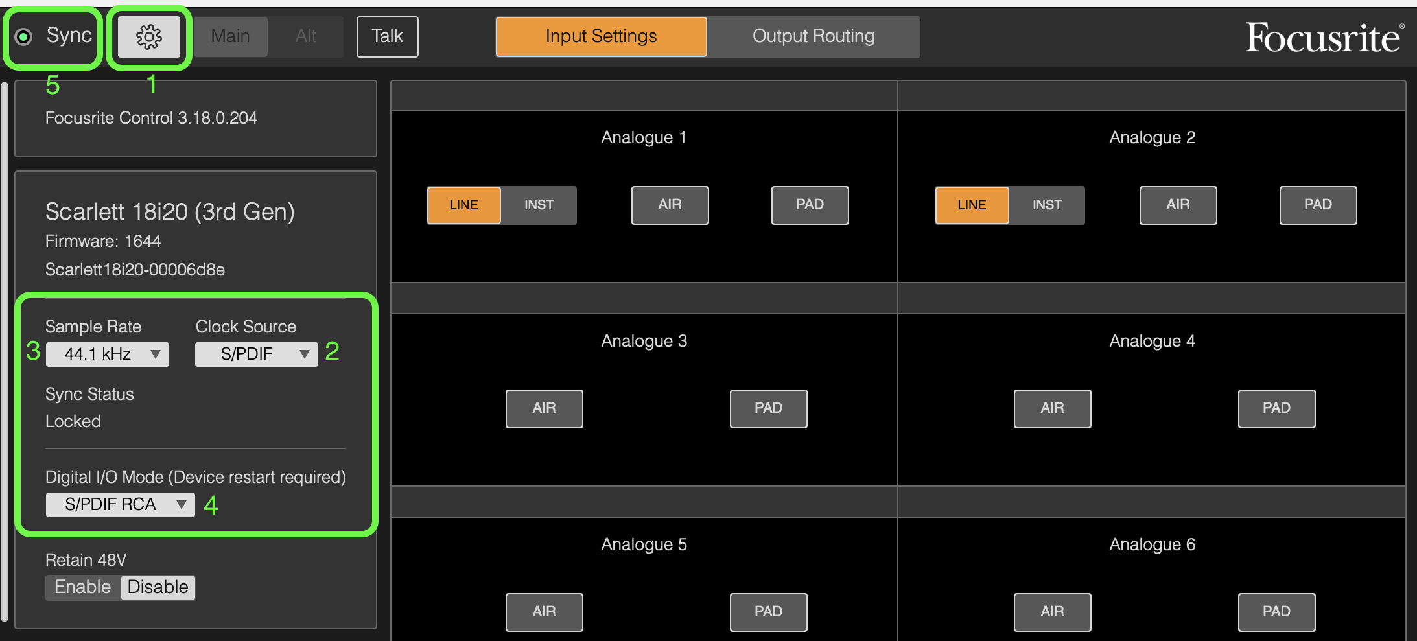Enable AIR on Analogue 3
1417x641 pixels.
(x=544, y=408)
